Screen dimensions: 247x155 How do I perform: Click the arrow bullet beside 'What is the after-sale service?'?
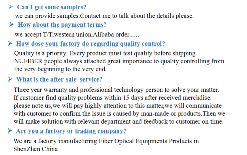(10, 79)
